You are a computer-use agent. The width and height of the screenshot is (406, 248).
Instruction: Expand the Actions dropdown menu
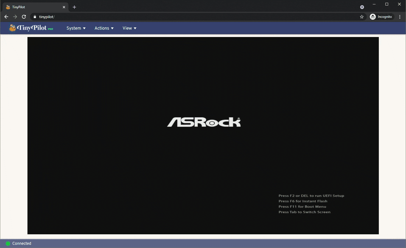coord(104,28)
